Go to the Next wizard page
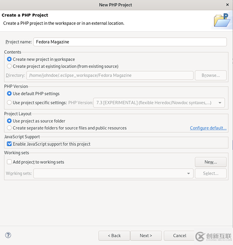The image size is (233, 245). [146, 235]
